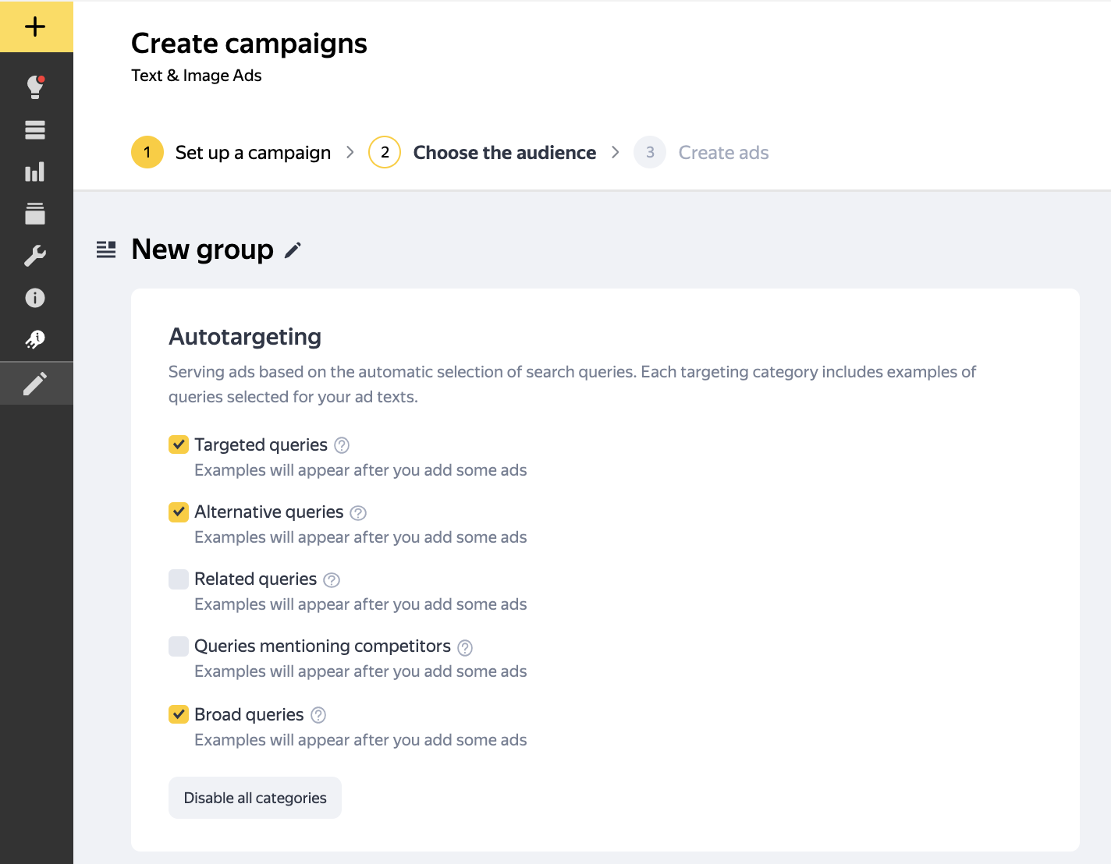Screen dimensions: 1111x864
Task: Uncheck the Alternative queries checkbox
Action: click(179, 512)
